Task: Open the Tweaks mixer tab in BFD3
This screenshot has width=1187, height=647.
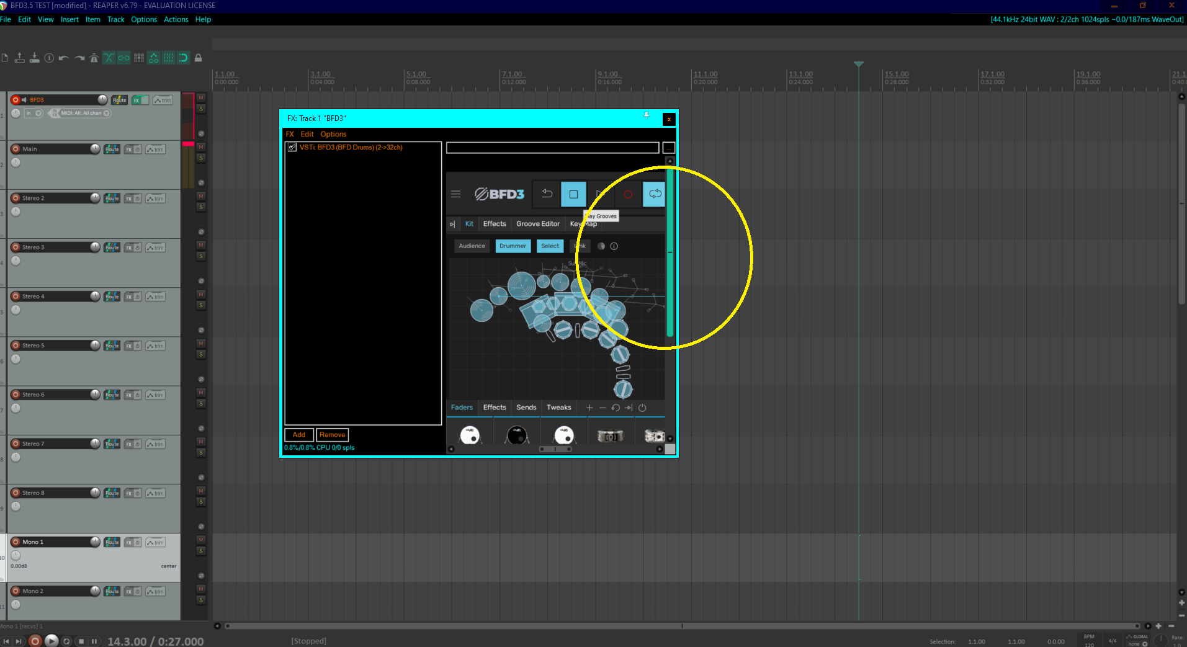Action: click(558, 408)
